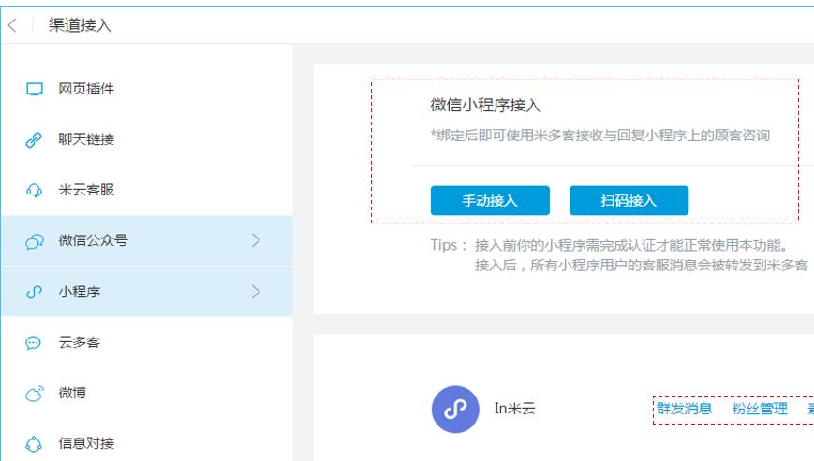Expand the 小程序 chevron arrow

click(256, 292)
